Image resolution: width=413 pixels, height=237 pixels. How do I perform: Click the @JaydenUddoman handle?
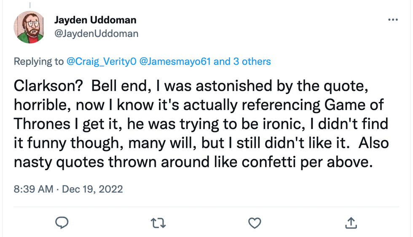pyautogui.click(x=96, y=33)
